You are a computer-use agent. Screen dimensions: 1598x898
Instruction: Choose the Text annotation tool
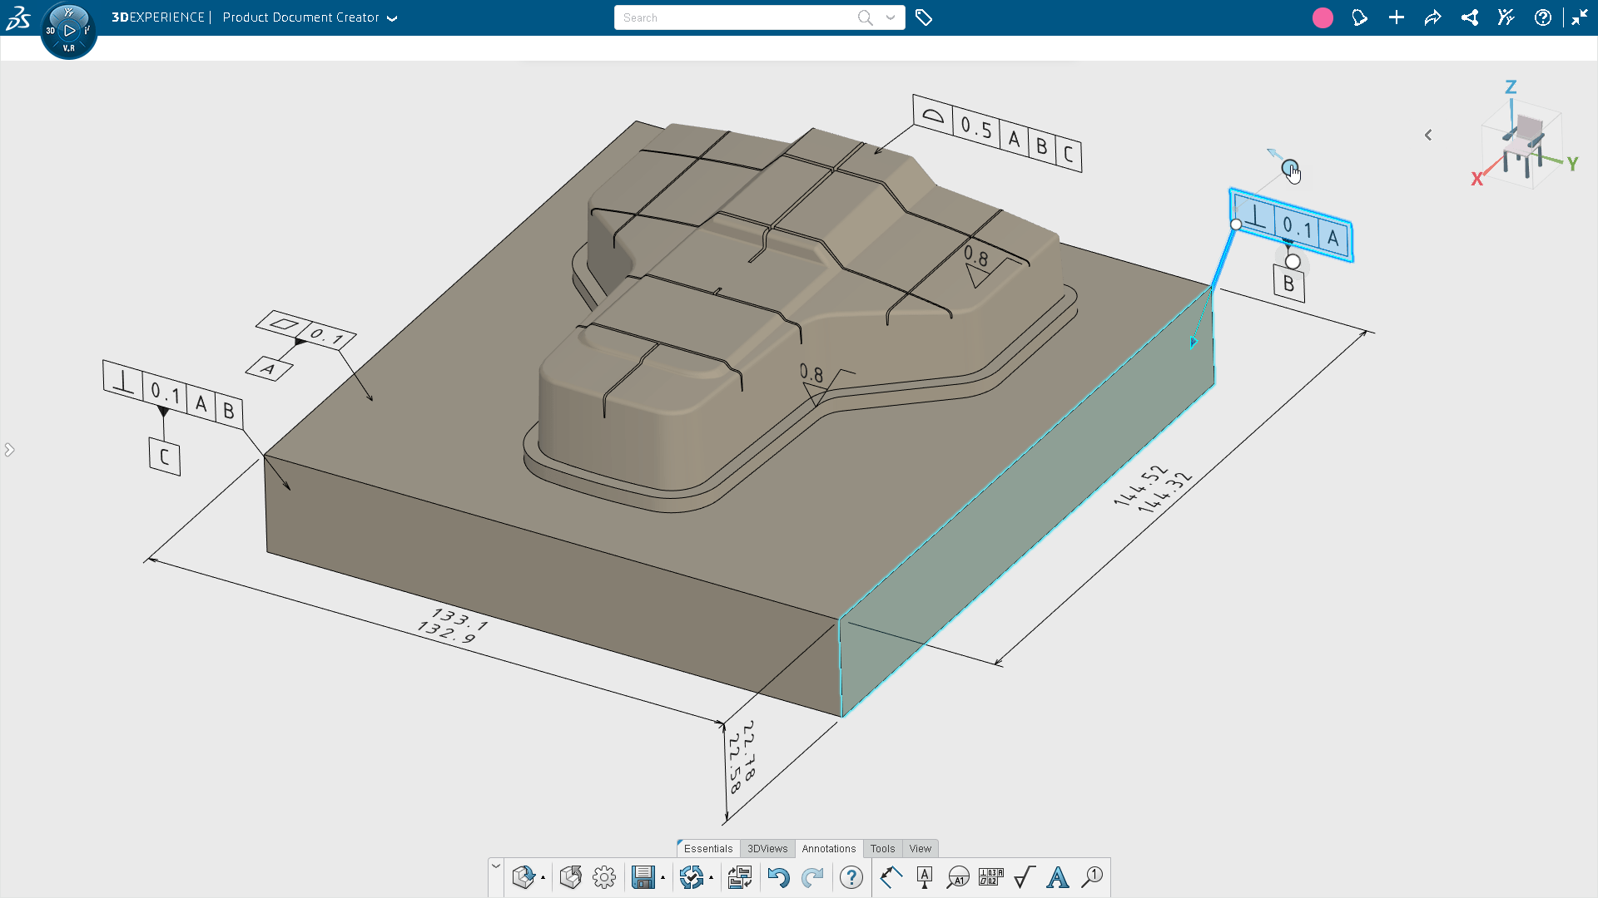coord(1058,877)
